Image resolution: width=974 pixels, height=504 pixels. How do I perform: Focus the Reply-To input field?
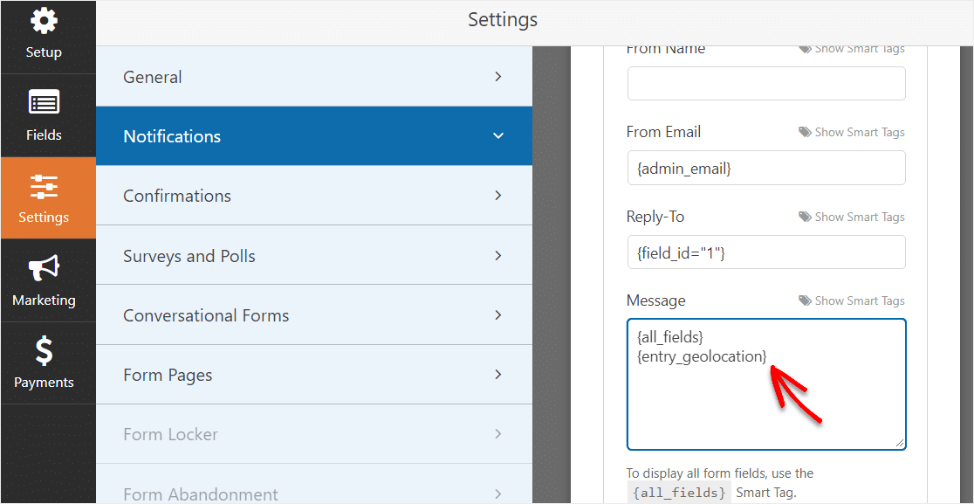pyautogui.click(x=765, y=252)
